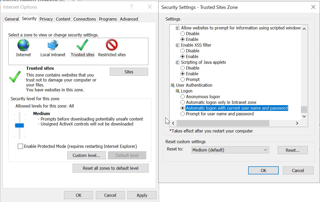Click the User Authentication group icon
The width and height of the screenshot is (320, 202).
[x=172, y=85]
